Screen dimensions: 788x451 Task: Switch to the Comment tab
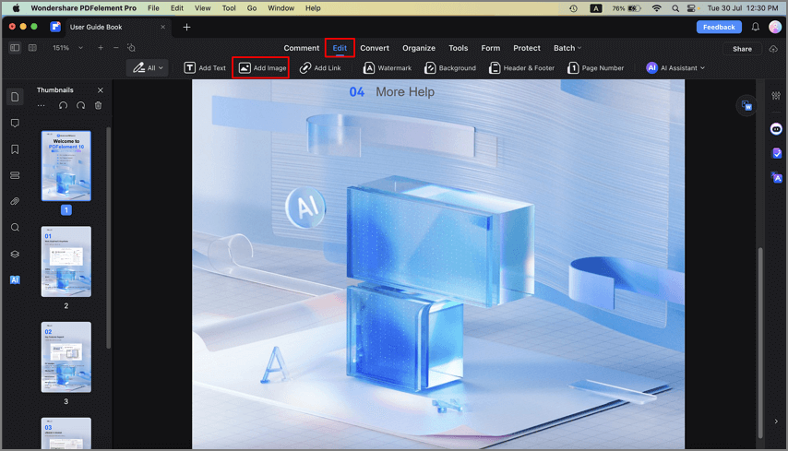click(302, 48)
